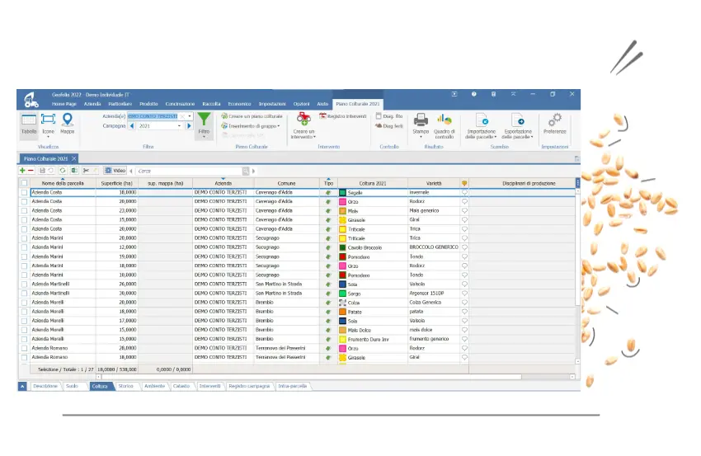
Task: Click into the Cerca search field
Action: 189,171
